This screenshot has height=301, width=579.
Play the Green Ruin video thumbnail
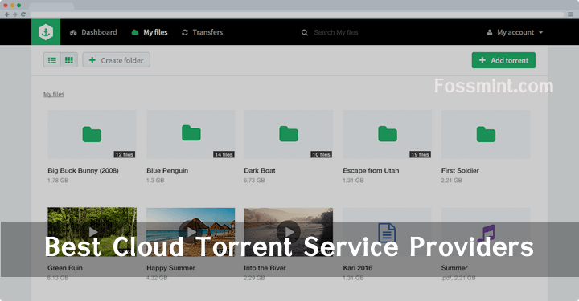coord(92,232)
